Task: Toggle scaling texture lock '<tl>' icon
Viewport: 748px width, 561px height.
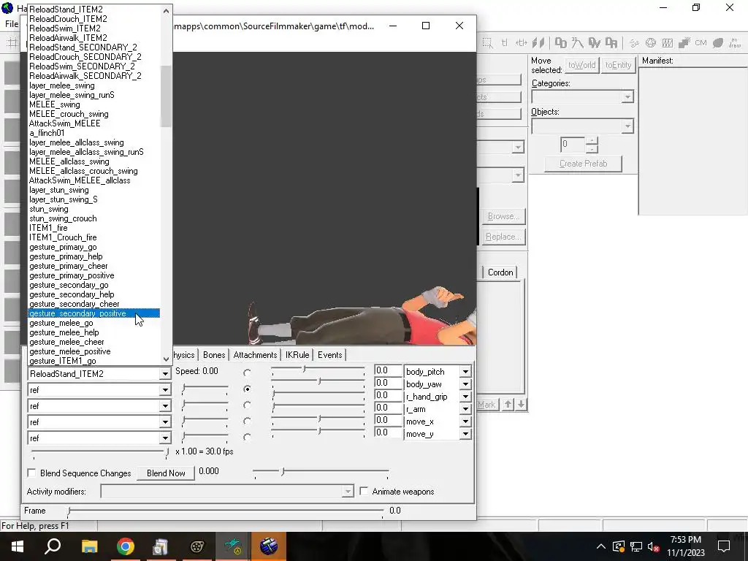Action: 521,43
